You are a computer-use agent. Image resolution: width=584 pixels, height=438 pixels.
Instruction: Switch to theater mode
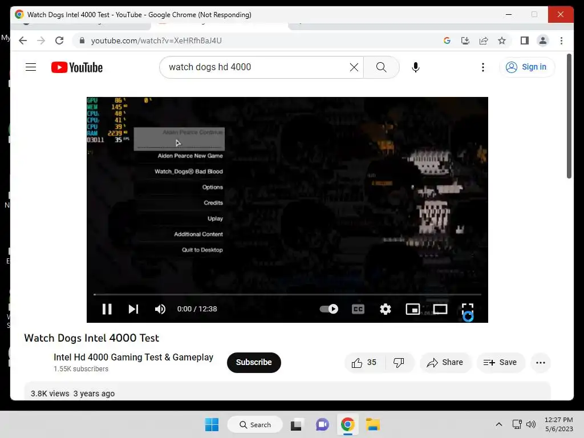pyautogui.click(x=440, y=309)
